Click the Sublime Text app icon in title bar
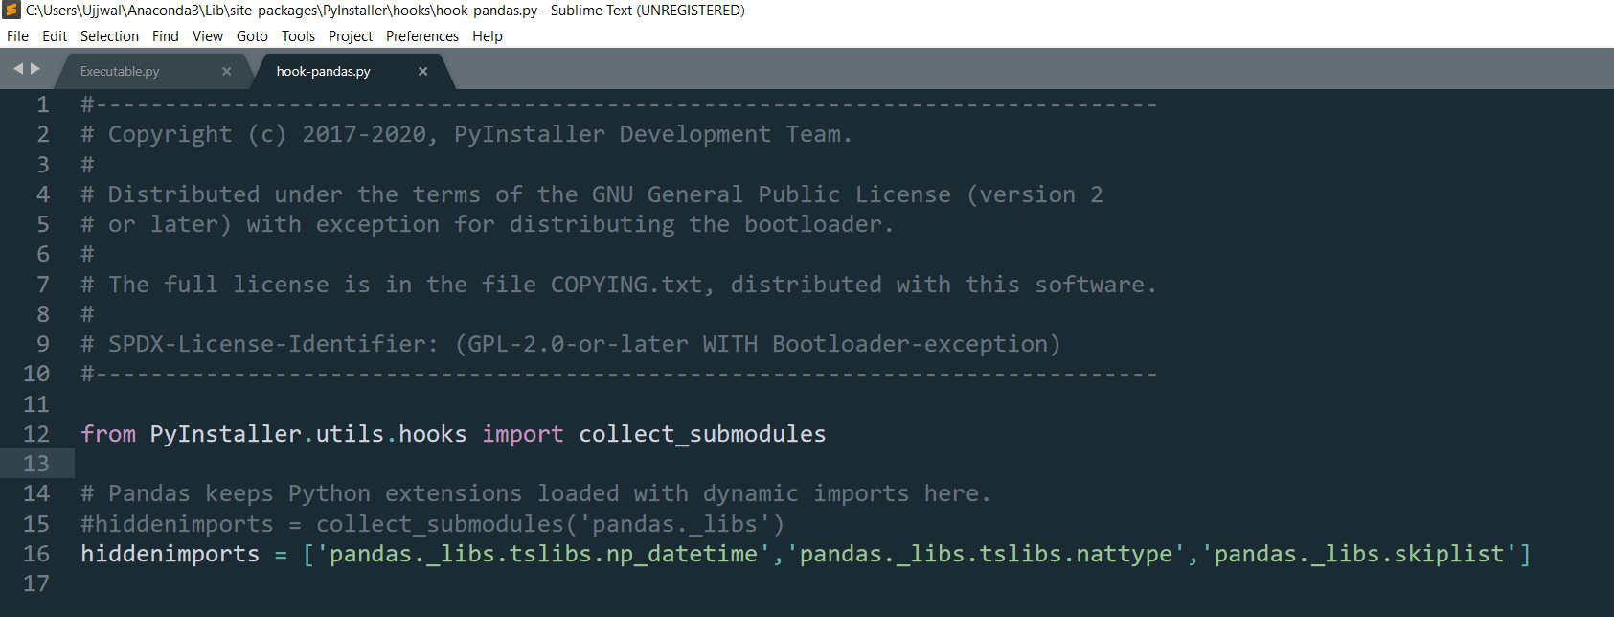This screenshot has width=1614, height=617. pos(11,11)
